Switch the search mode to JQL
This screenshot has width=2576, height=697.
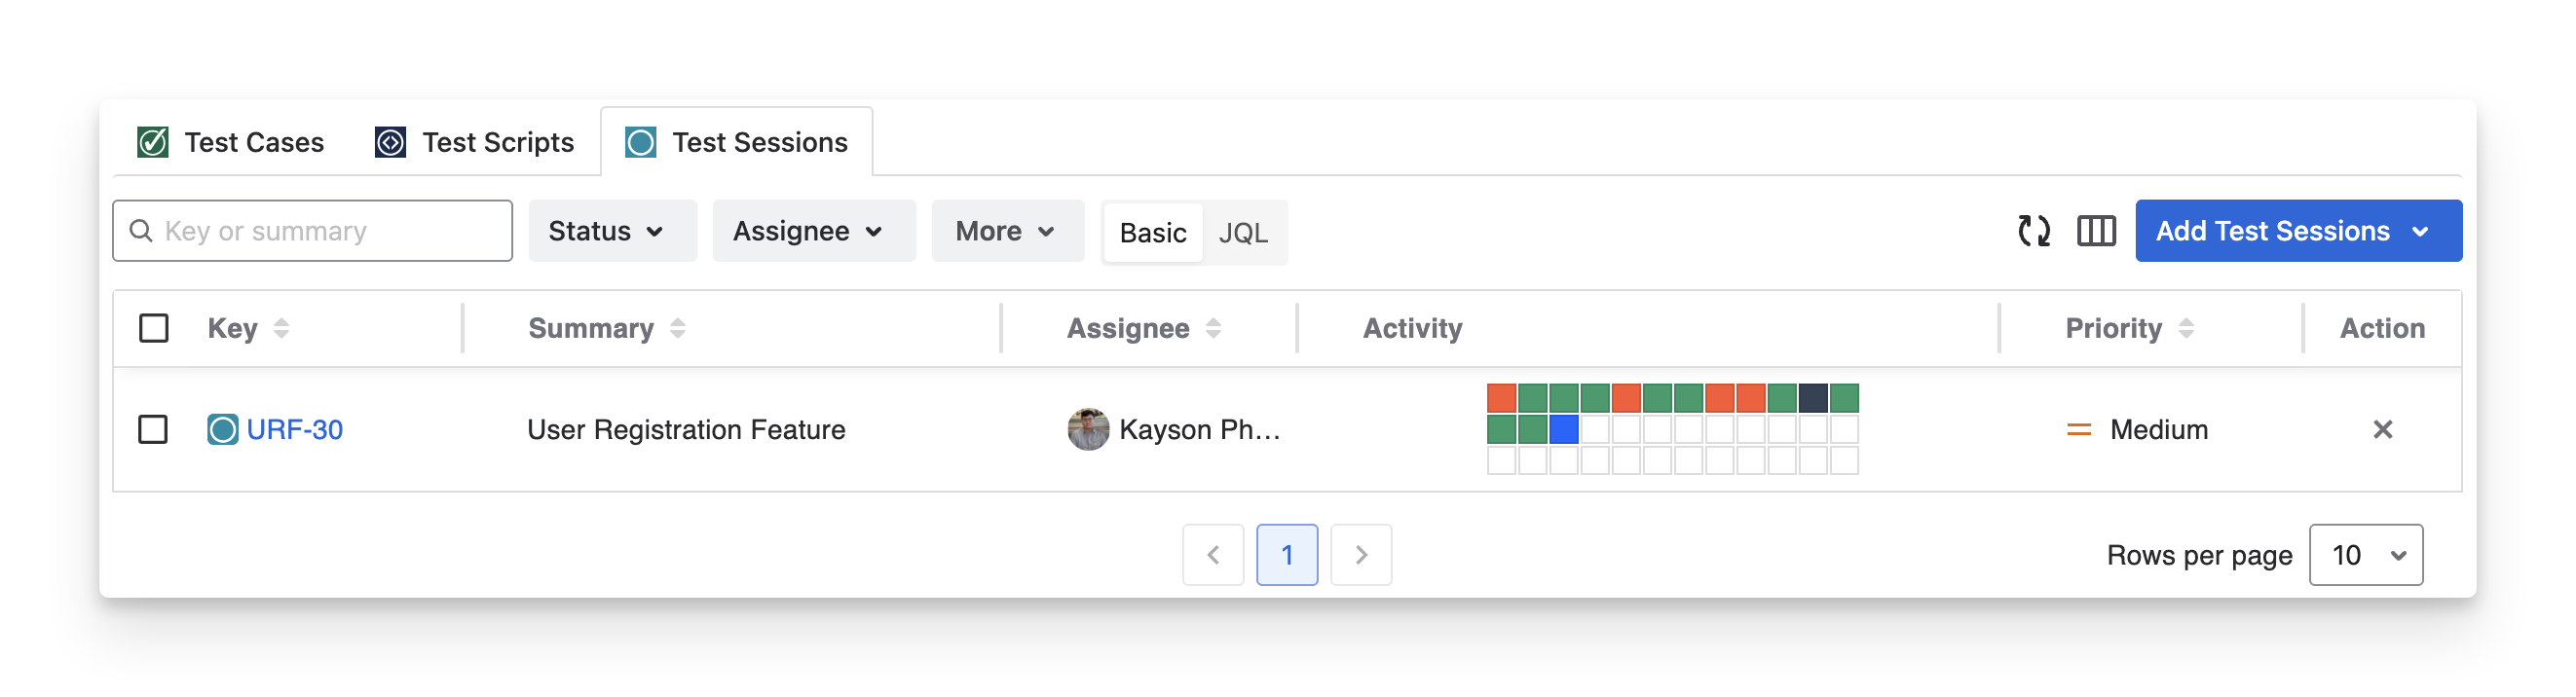tap(1243, 232)
